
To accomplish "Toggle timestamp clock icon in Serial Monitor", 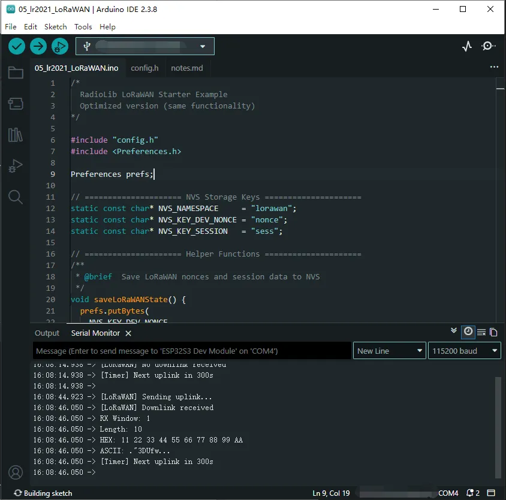I will pyautogui.click(x=468, y=332).
